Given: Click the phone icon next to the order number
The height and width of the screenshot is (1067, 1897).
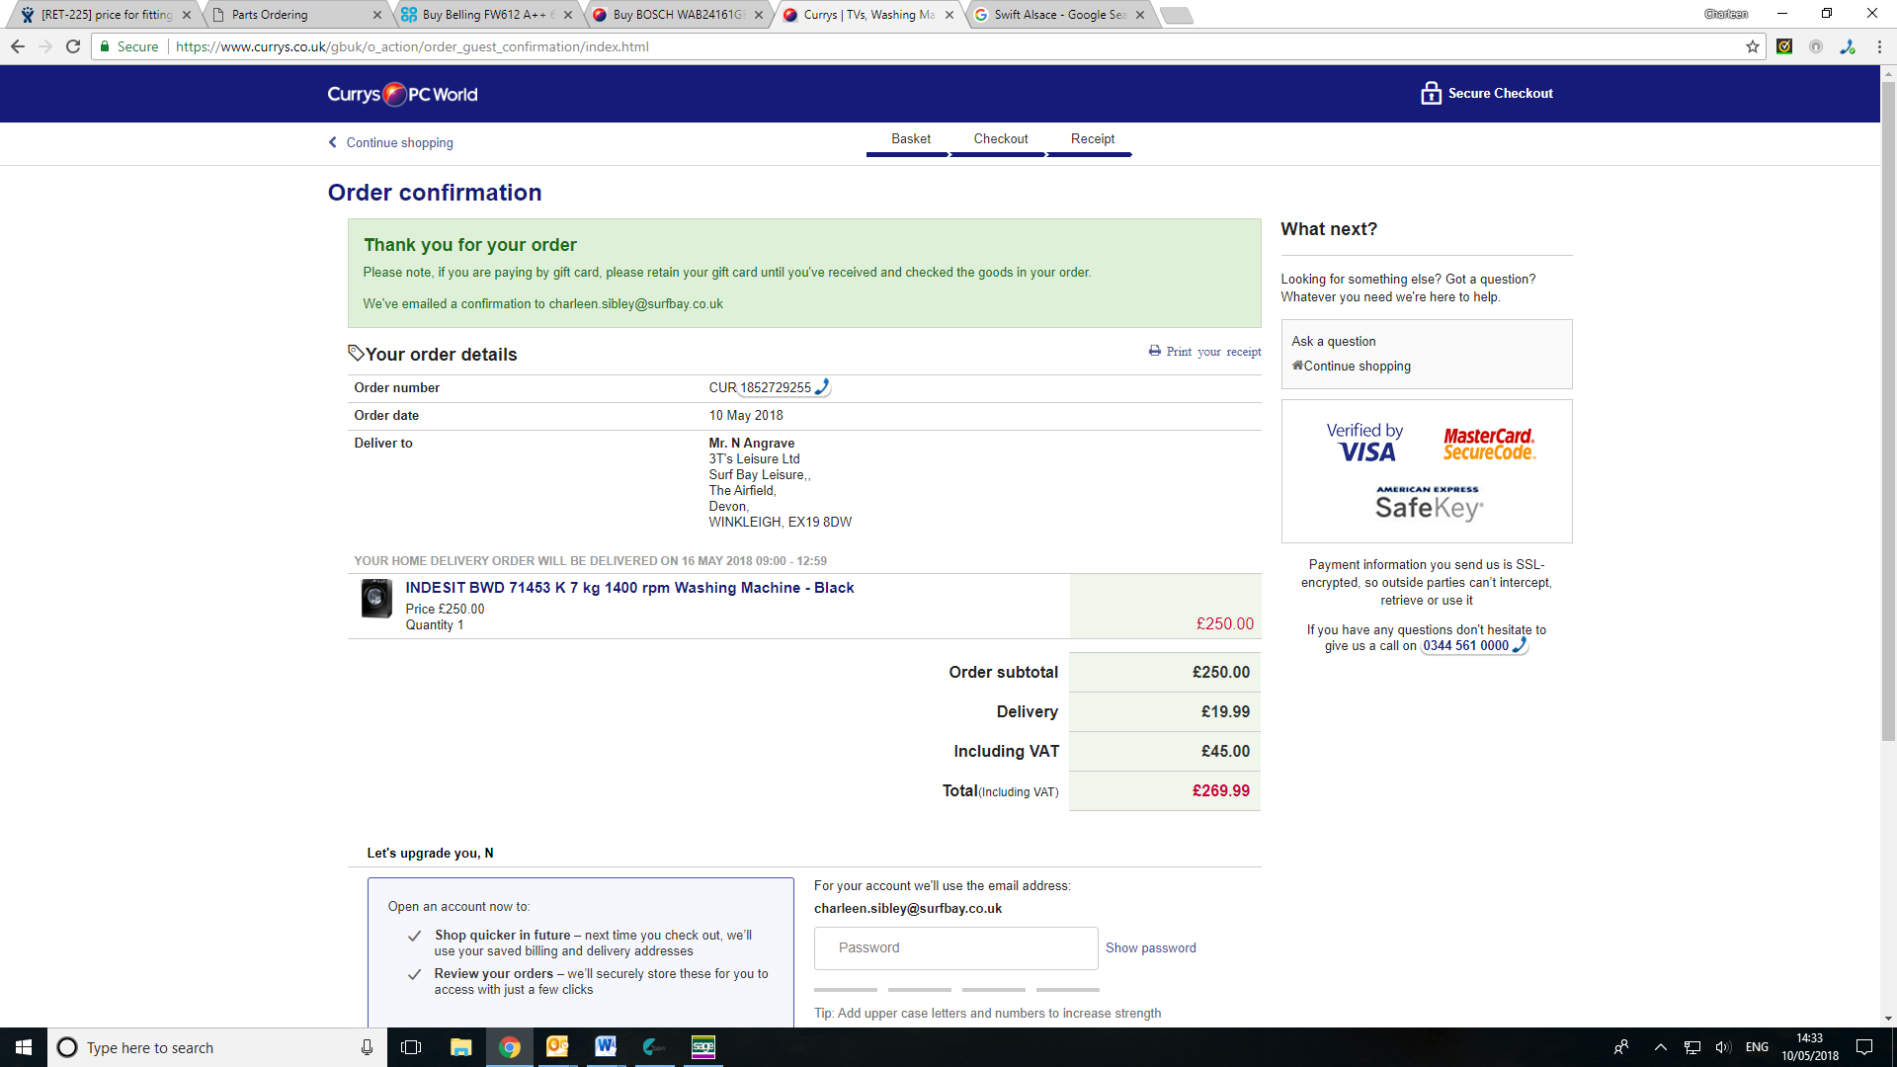Looking at the screenshot, I should (822, 387).
